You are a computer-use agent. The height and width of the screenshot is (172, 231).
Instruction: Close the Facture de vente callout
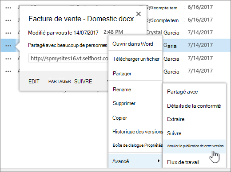(139, 14)
